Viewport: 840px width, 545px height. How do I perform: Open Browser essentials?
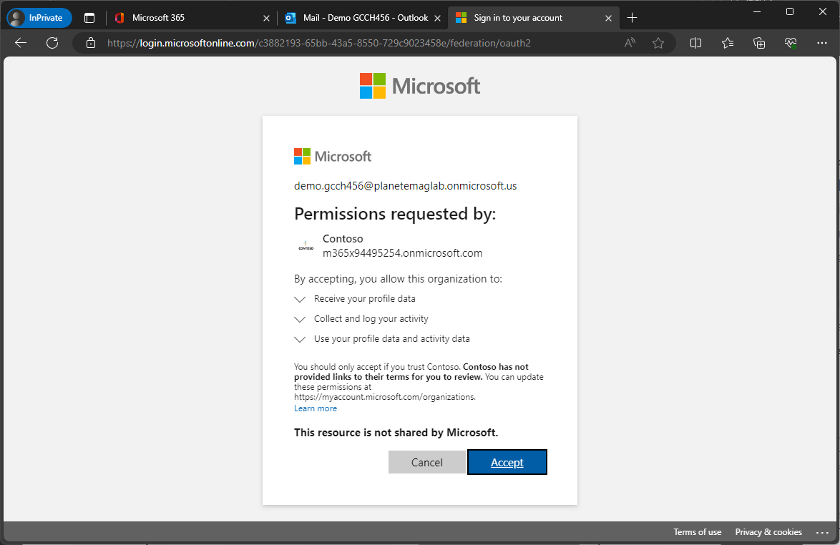click(790, 43)
